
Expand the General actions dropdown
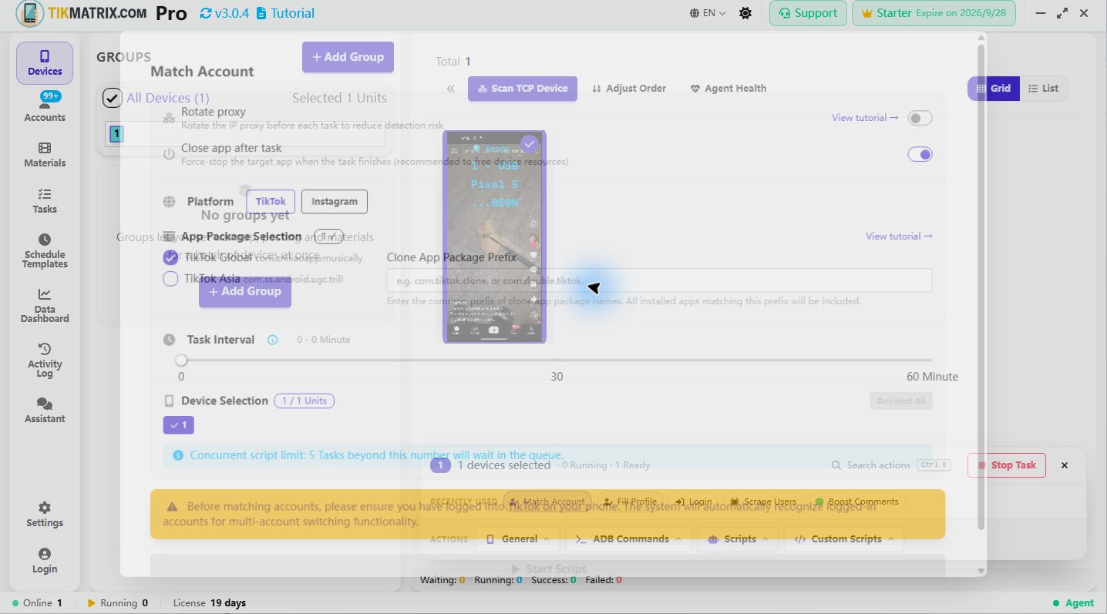tap(518, 539)
